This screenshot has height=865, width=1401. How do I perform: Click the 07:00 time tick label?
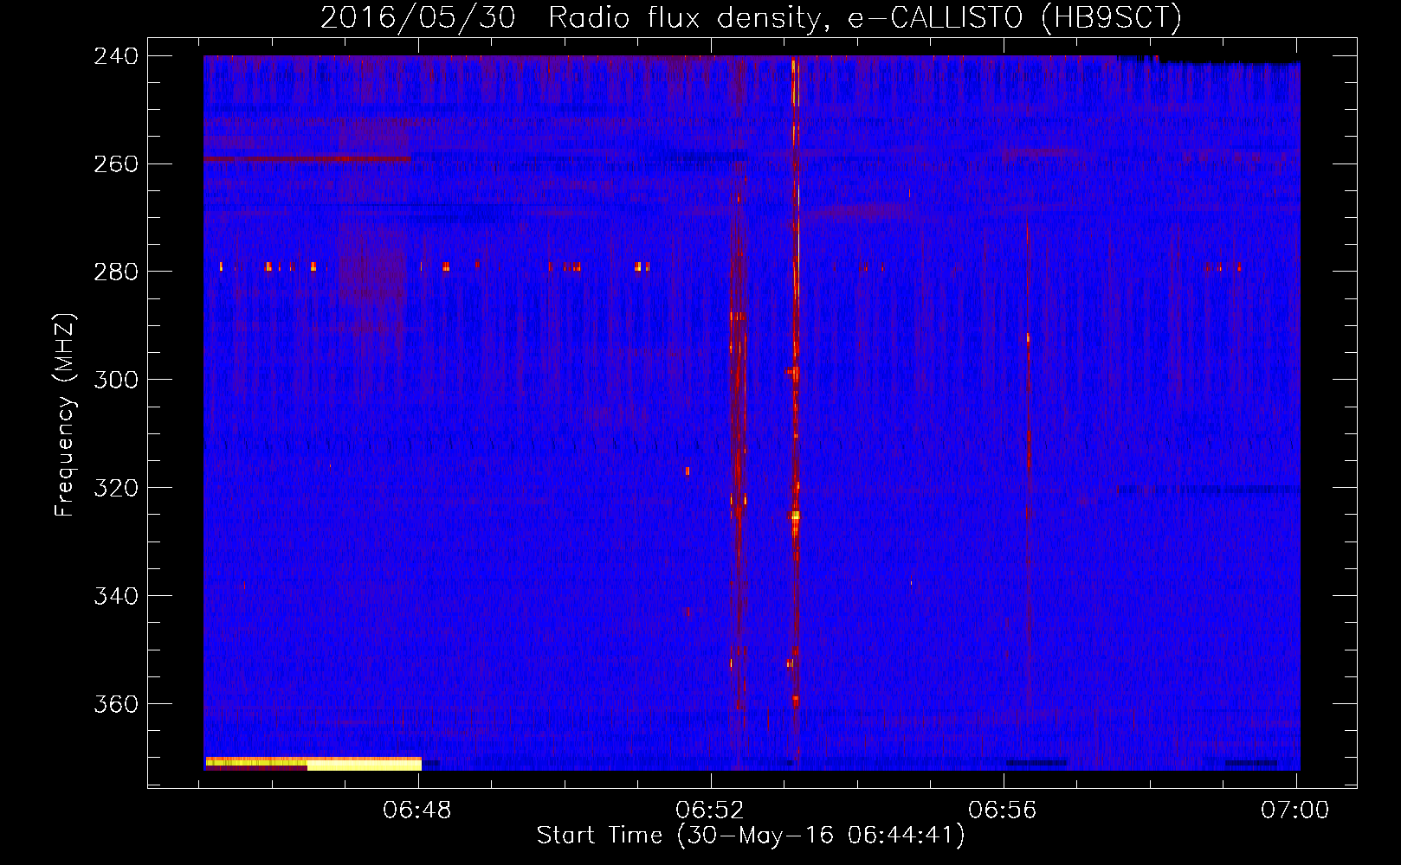click(x=1295, y=811)
